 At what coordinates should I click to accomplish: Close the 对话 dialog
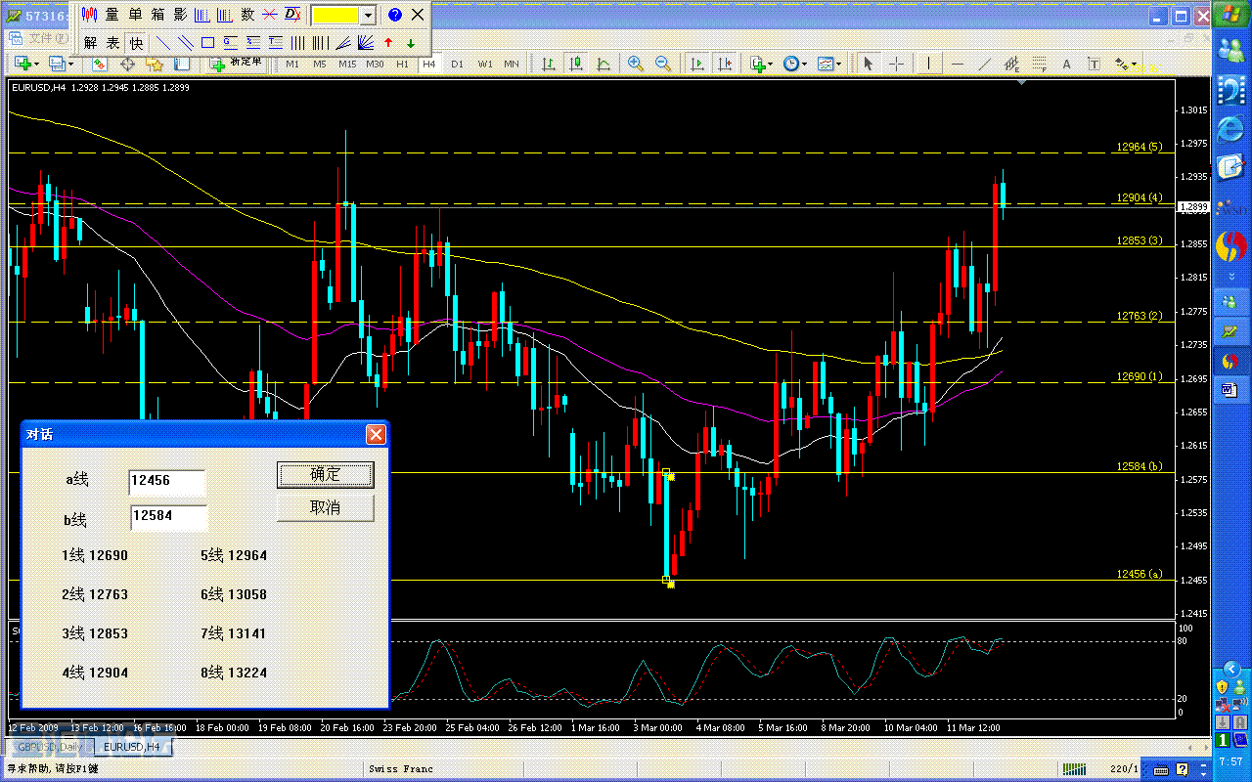click(376, 435)
